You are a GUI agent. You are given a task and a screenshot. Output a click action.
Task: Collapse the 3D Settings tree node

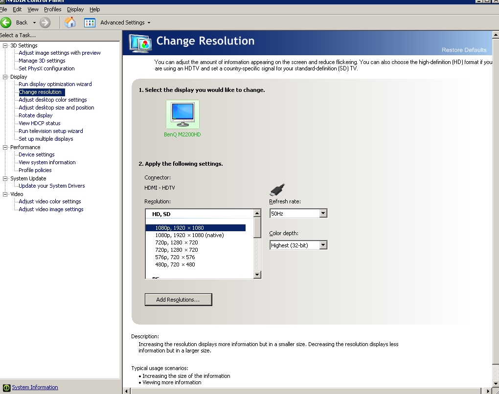click(x=5, y=45)
